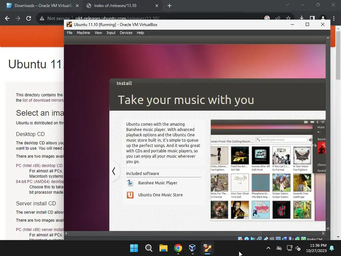Open the Machine menu
Image resolution: width=341 pixels, height=256 pixels.
(x=83, y=33)
